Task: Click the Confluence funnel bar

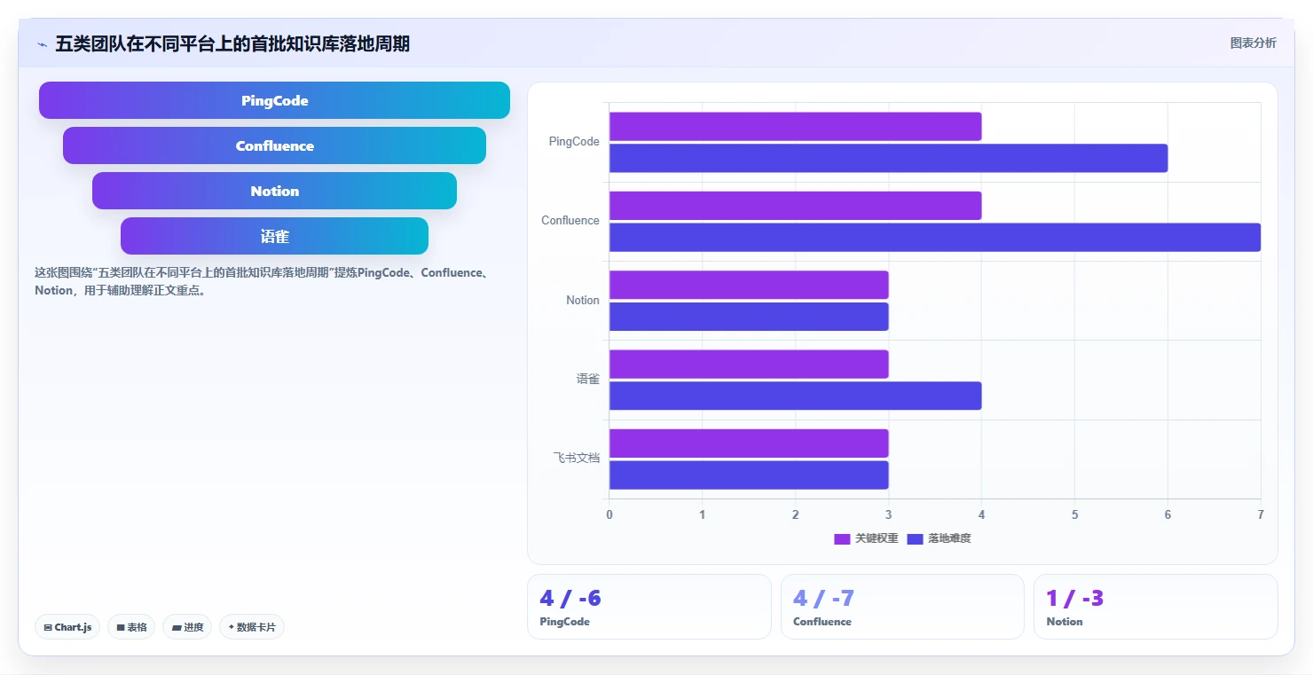Action: click(274, 145)
